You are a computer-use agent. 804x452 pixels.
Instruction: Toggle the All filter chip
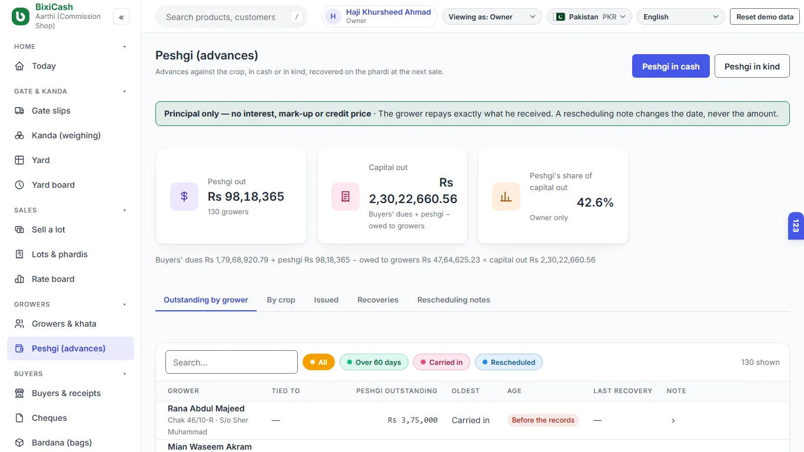318,362
